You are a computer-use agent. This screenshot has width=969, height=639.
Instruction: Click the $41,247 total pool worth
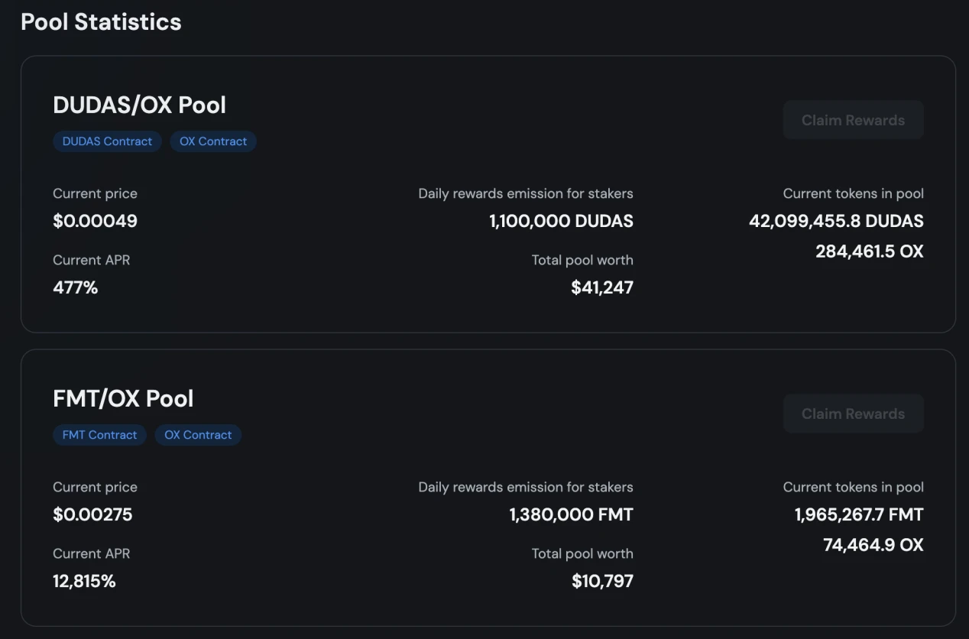click(x=602, y=287)
